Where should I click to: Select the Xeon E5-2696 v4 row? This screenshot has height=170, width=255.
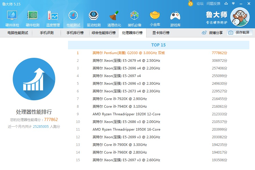pos(159,68)
